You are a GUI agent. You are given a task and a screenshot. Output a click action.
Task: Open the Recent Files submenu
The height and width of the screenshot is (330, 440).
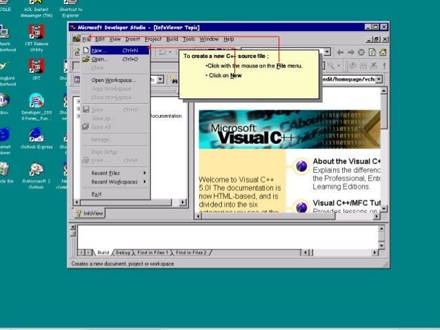point(115,173)
